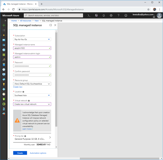
Task: Click the Location info icon
Action: 23,92
